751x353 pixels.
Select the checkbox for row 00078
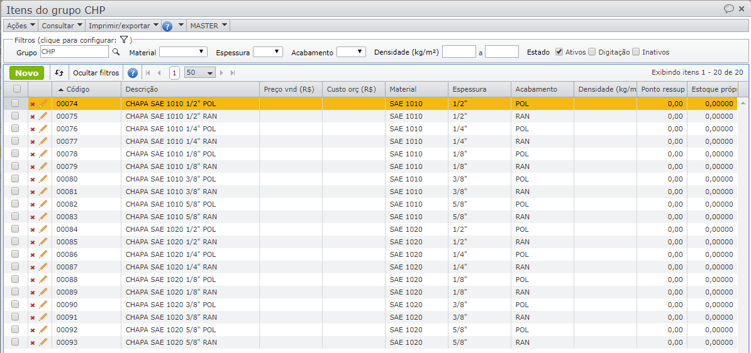[x=15, y=154]
